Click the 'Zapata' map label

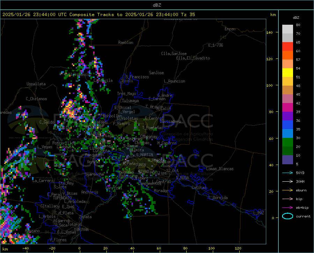pos(85,217)
